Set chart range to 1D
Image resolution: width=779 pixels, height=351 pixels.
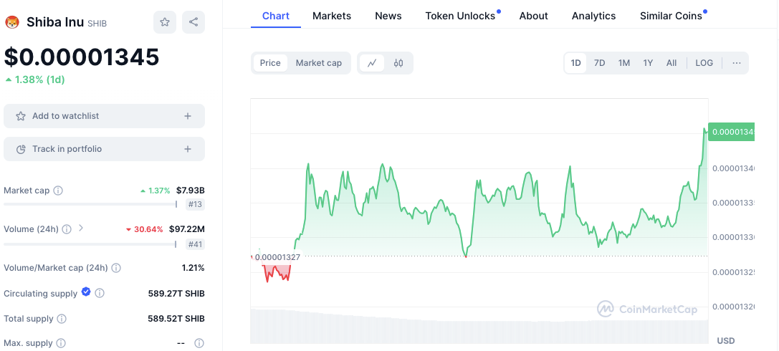click(x=575, y=63)
